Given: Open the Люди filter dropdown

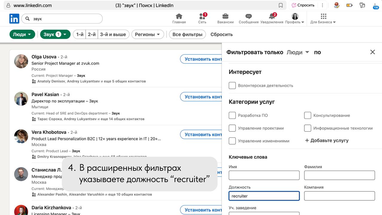Looking at the screenshot, I should click(x=22, y=34).
